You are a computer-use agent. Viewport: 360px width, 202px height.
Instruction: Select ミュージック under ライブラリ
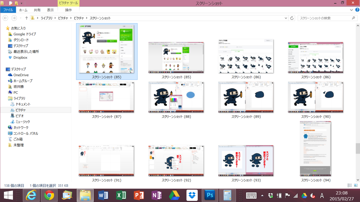(22, 122)
